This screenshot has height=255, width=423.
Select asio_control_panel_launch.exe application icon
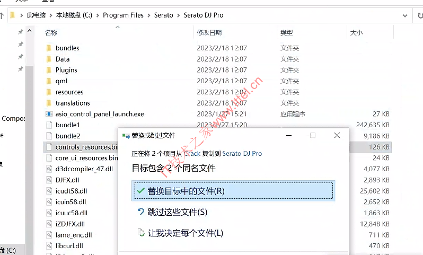tap(49, 114)
